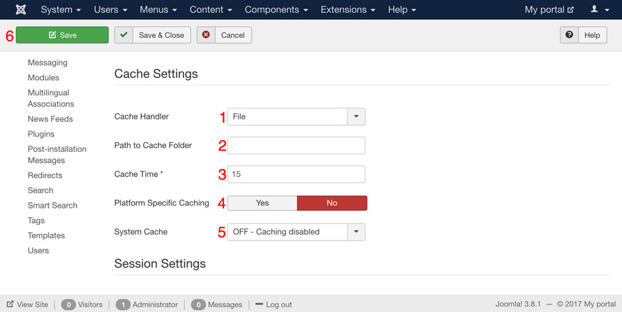This screenshot has width=622, height=312.
Task: Open the System Cache dropdown
Action: pos(356,232)
